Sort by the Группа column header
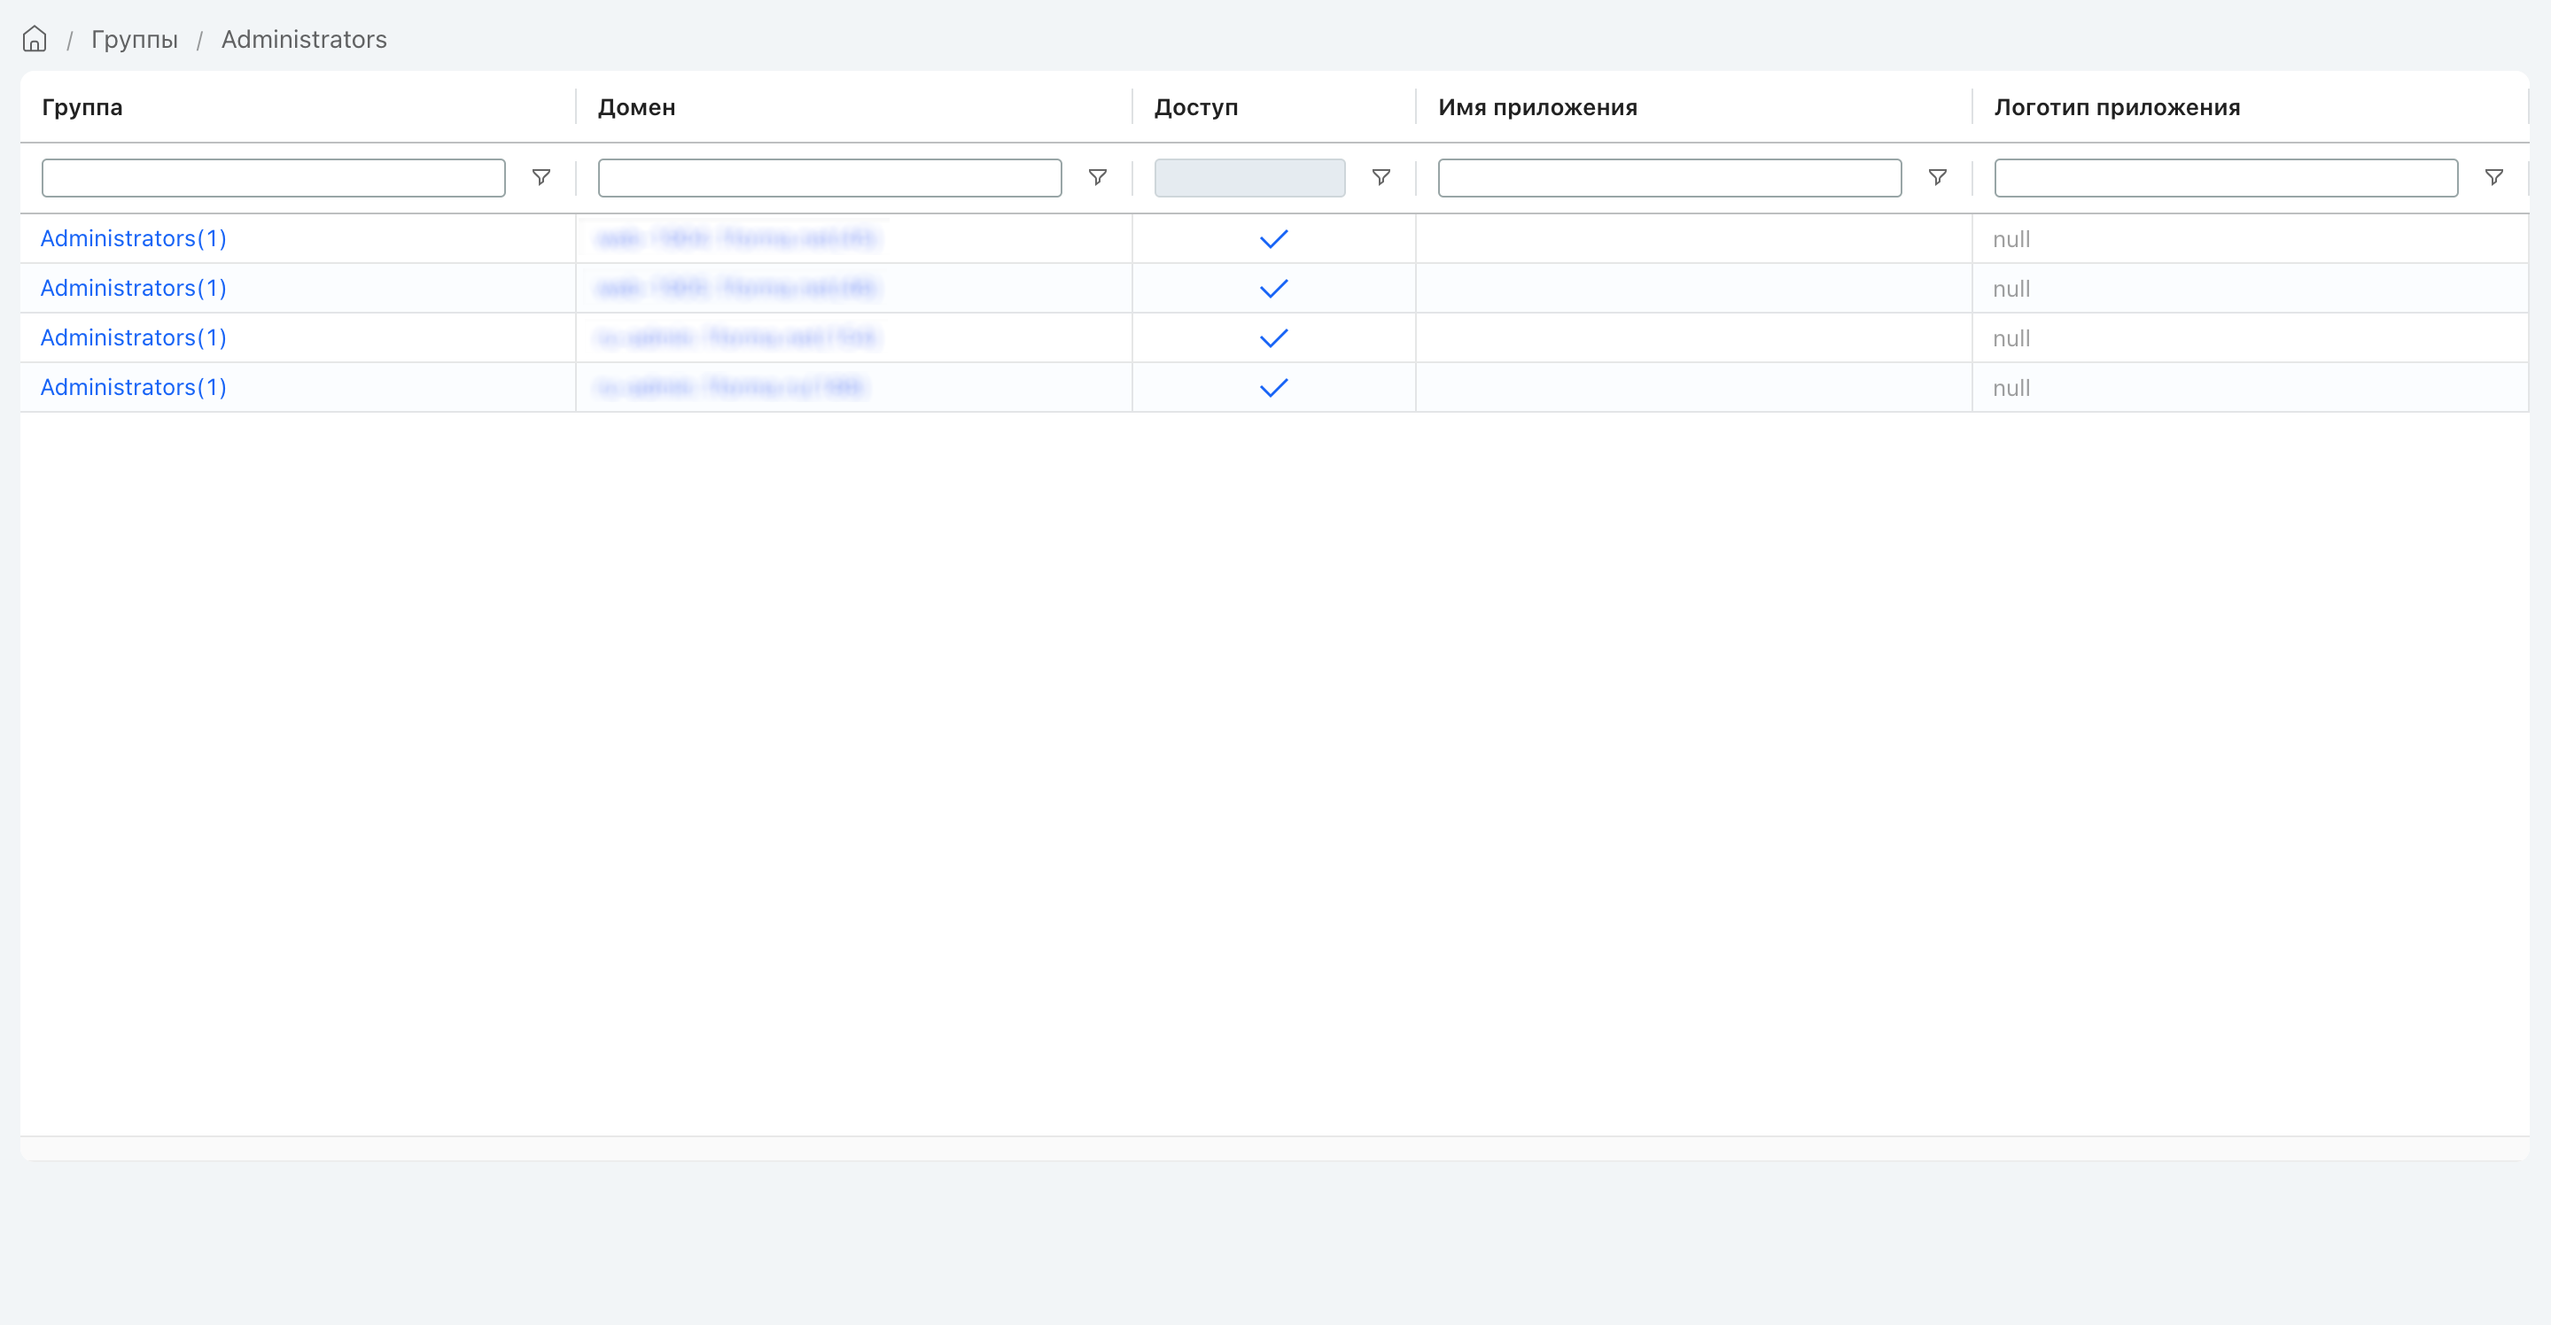Viewport: 2551px width, 1325px height. coord(82,107)
